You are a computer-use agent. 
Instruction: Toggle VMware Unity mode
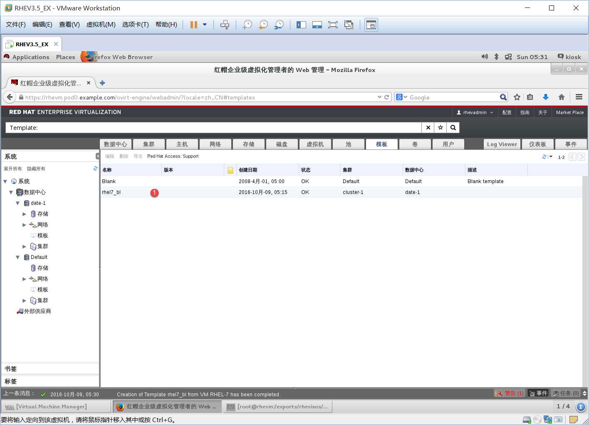point(349,25)
